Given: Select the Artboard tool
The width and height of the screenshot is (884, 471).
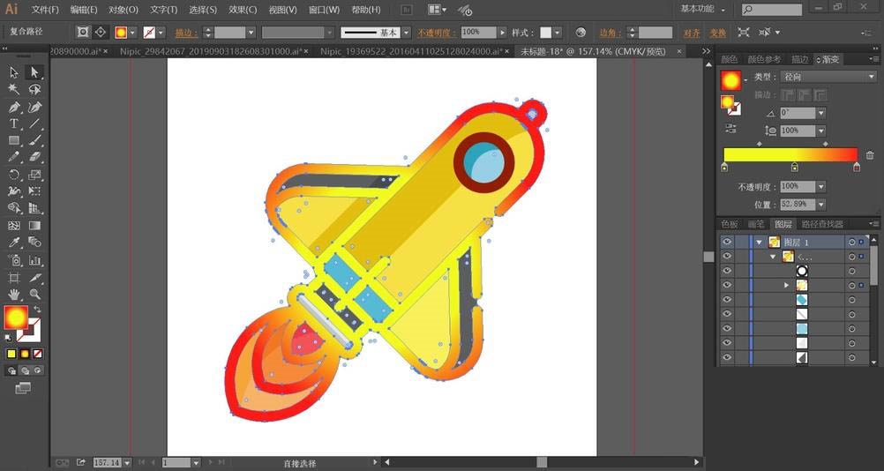Looking at the screenshot, I should [x=14, y=278].
